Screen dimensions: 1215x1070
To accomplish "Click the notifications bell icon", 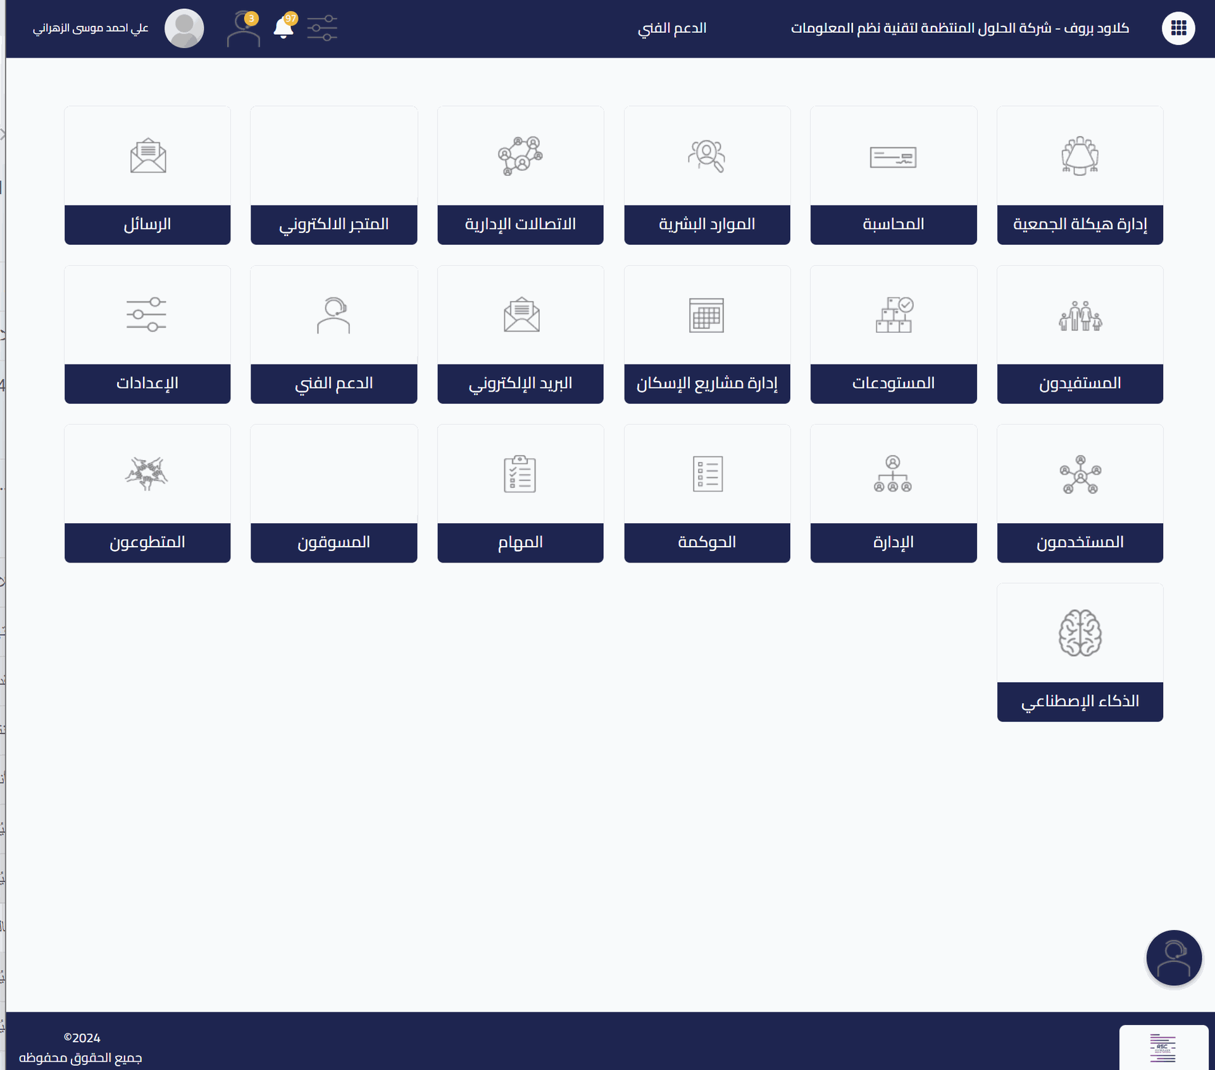I will coord(283,28).
